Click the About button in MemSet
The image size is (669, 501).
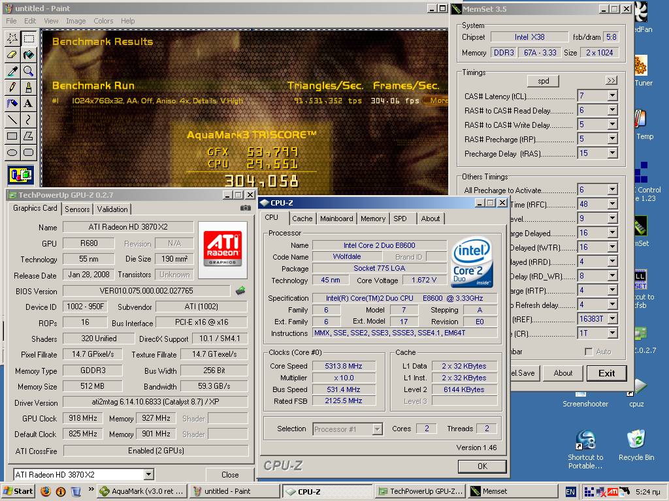tap(563, 373)
